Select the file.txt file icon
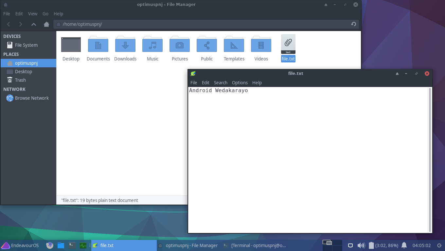The image size is (445, 251). point(288,44)
